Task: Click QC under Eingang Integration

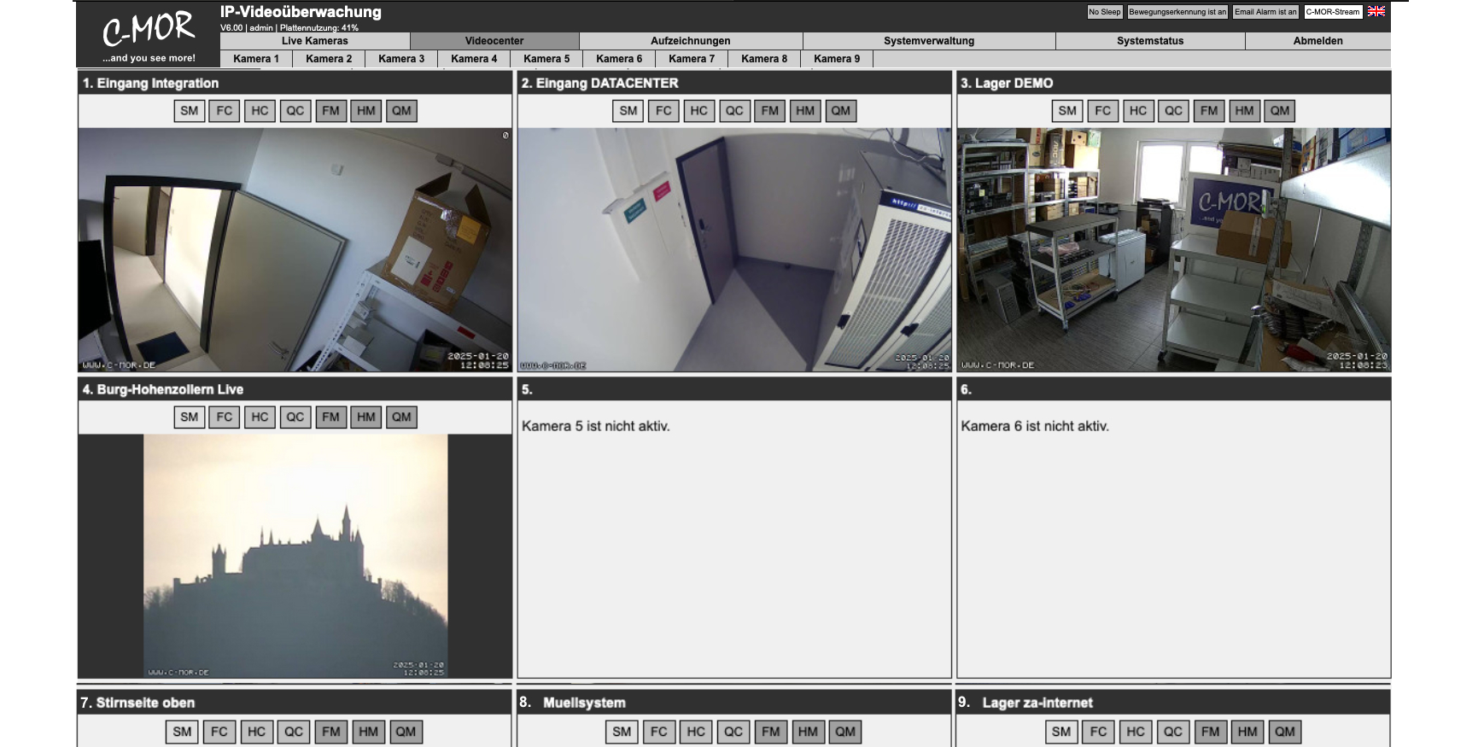Action: pyautogui.click(x=295, y=111)
